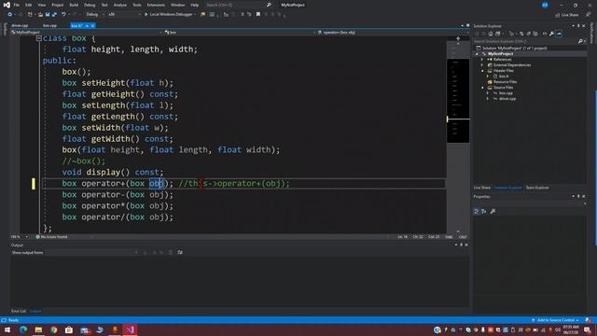Click Property Pages wrench in Properties panel
This screenshot has width=597, height=336.
pyautogui.click(x=493, y=212)
